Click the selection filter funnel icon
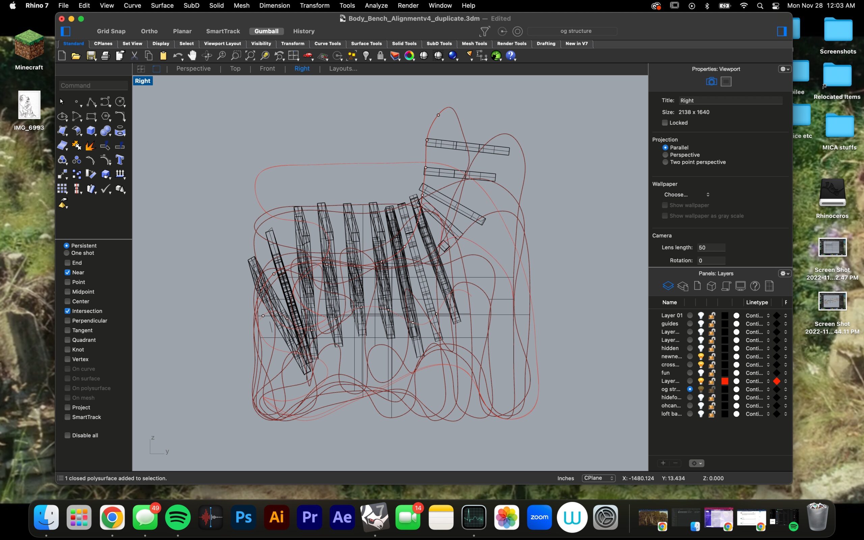The width and height of the screenshot is (864, 540). coord(485,31)
